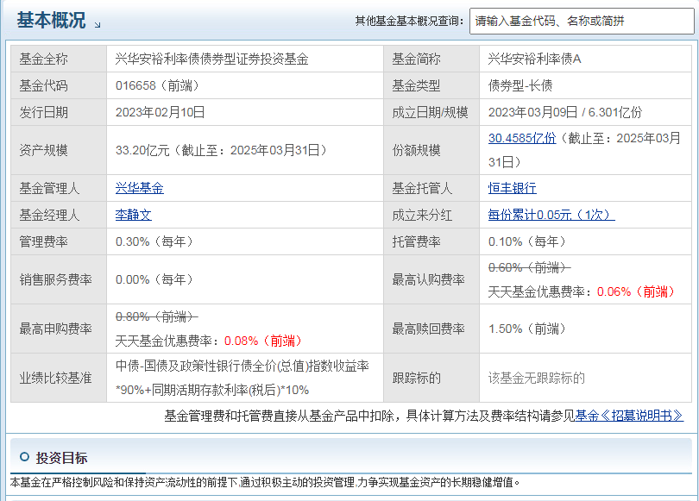
Task: Click the 基金托管人 row label
Action: [x=422, y=188]
